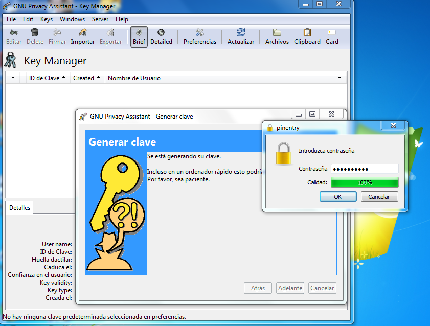
Task: Click the Adelante button in Generar clave
Action: pos(290,288)
